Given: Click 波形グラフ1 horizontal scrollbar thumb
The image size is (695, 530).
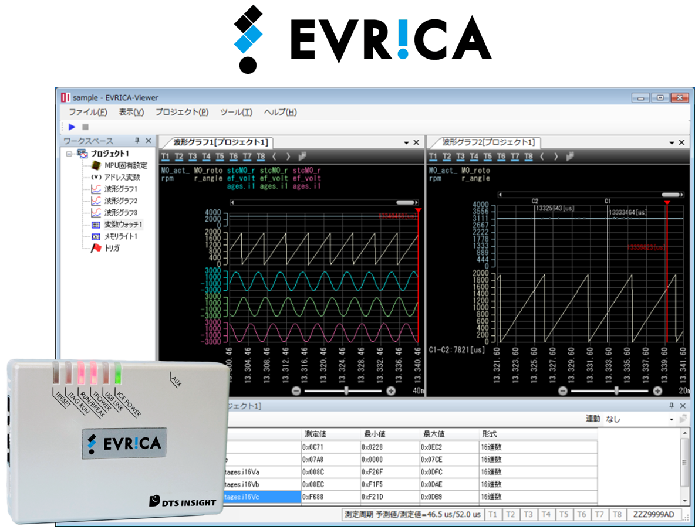Looking at the screenshot, I should (404, 202).
